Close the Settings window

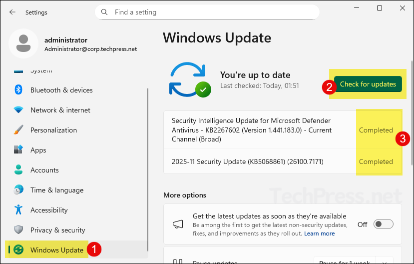click(x=403, y=8)
